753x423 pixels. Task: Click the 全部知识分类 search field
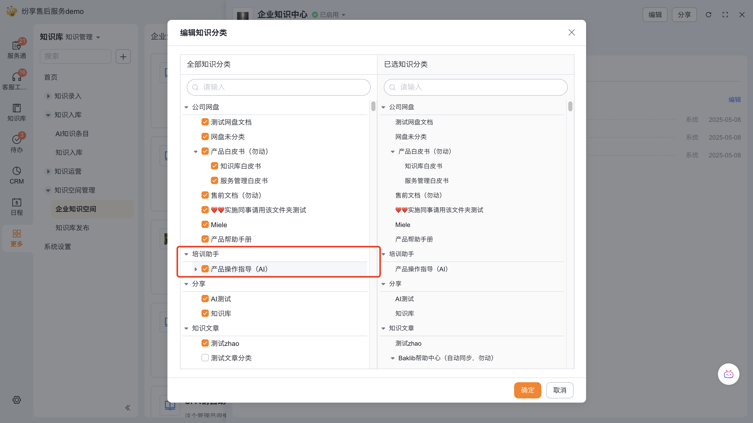279,87
